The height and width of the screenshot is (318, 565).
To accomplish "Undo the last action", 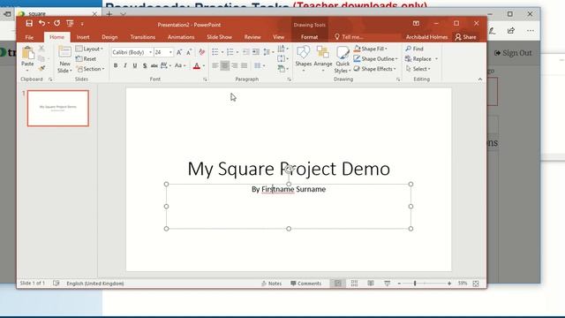I will pyautogui.click(x=41, y=24).
